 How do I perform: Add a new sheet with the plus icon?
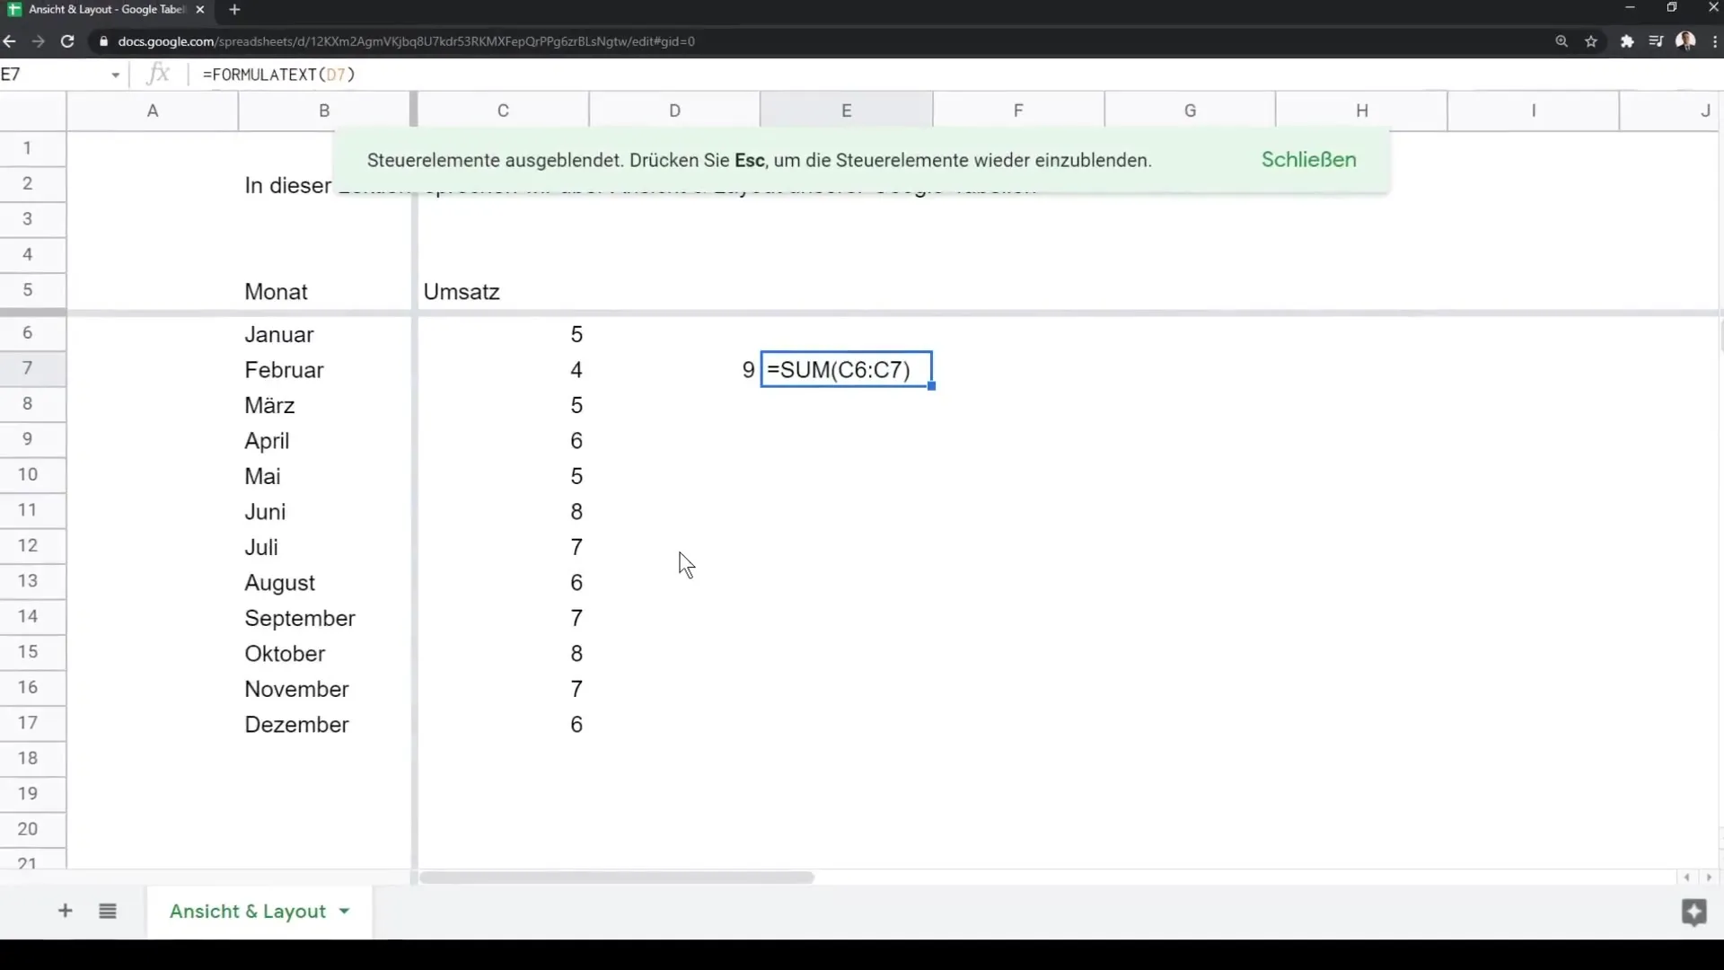click(65, 911)
